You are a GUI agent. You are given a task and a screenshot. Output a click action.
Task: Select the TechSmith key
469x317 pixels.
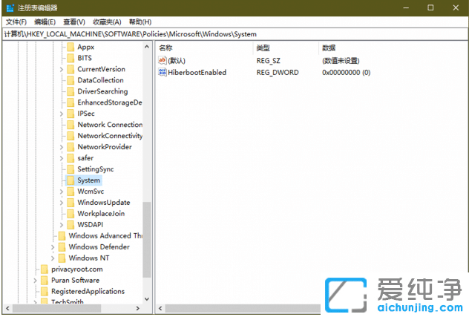pyautogui.click(x=68, y=301)
